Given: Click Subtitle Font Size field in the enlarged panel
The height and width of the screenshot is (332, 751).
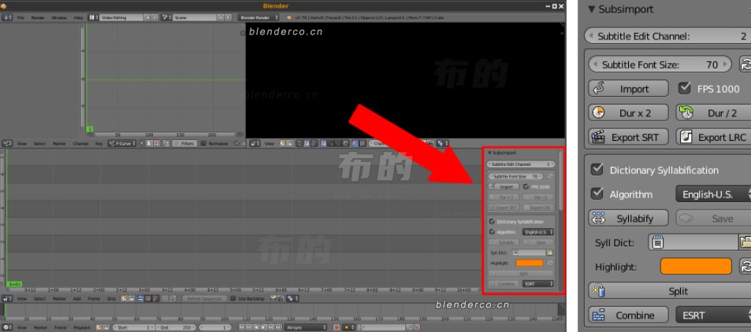Looking at the screenshot, I should [x=660, y=65].
